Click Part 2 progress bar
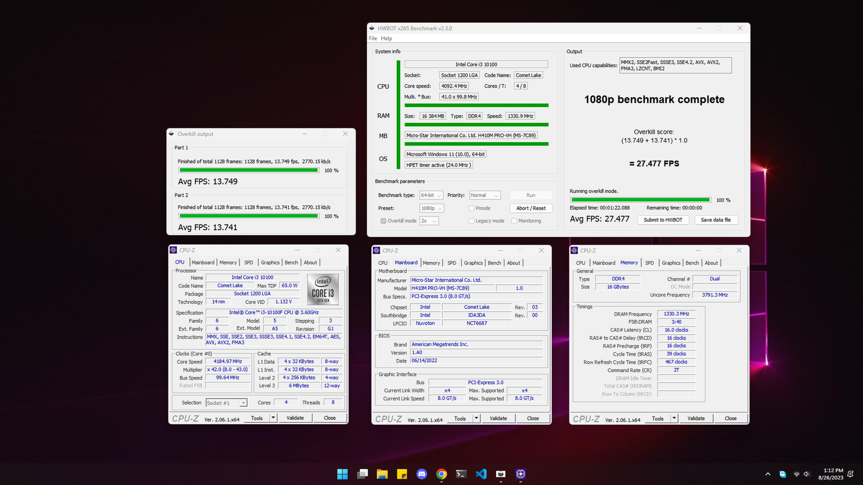863x485 pixels. 249,216
